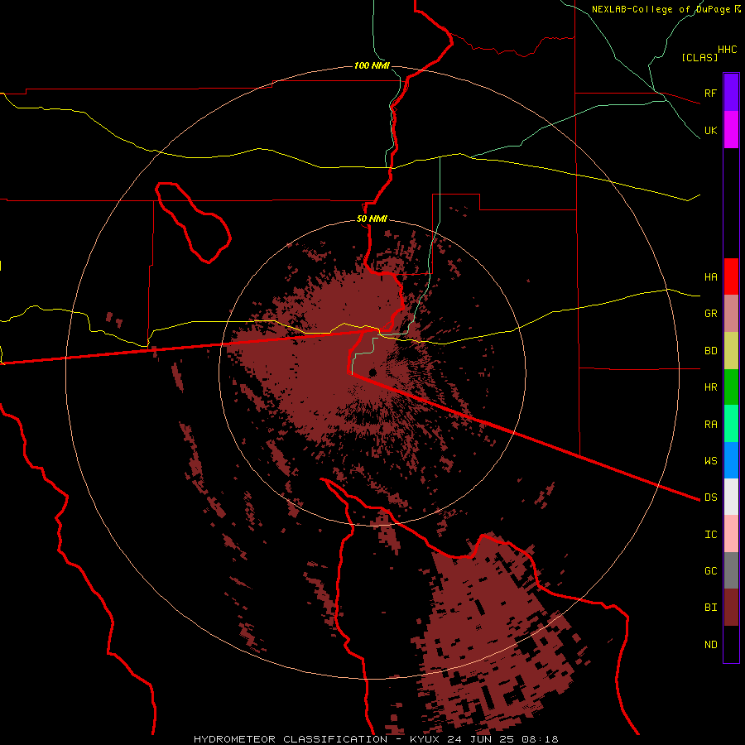This screenshot has height=745, width=745.
Task: Click the UK magenta legend swatch
Action: 731,130
